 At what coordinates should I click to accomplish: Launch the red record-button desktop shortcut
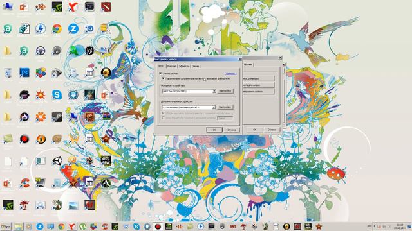(24, 139)
